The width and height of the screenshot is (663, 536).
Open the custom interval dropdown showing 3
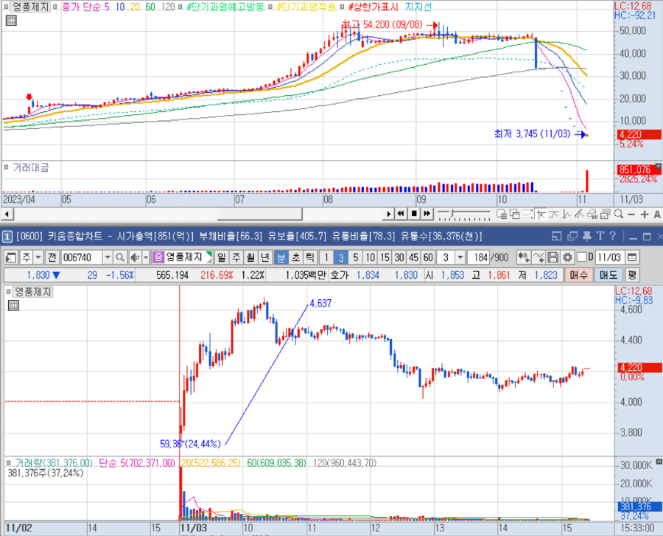(x=460, y=257)
